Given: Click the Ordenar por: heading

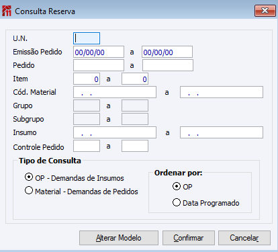Looking at the screenshot, I should coord(178,173).
